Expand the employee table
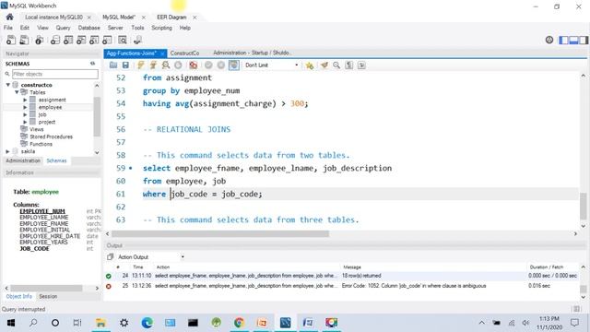Screen dimensions: 590x332 coord(25,107)
